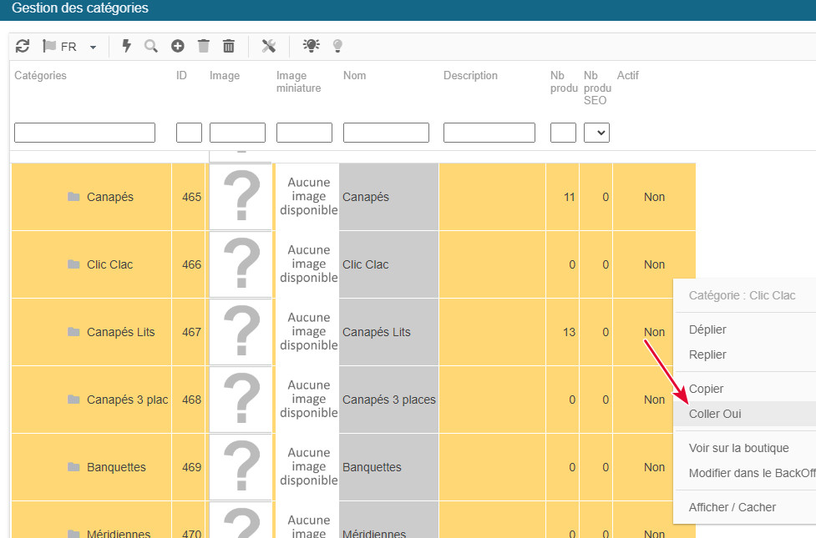Click the lit light bulb icon

[x=312, y=47]
